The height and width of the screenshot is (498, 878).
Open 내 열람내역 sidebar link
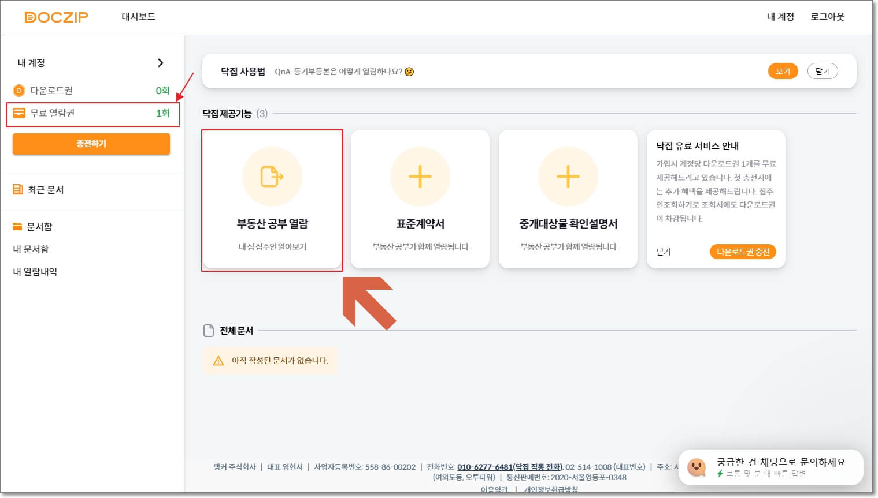pyautogui.click(x=35, y=272)
